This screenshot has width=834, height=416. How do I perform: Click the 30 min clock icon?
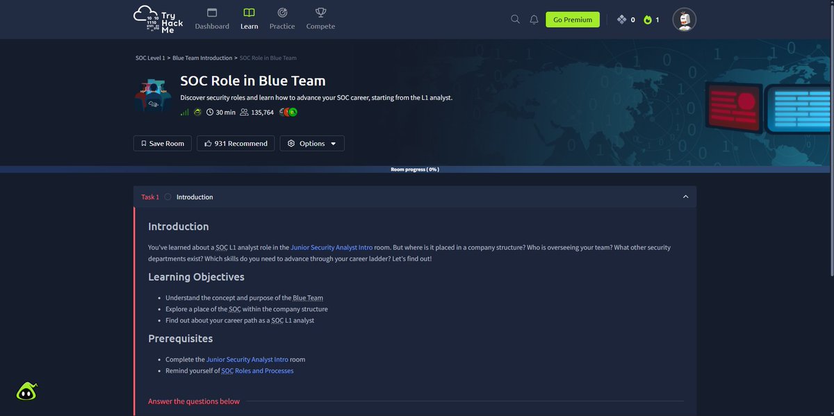[209, 112]
